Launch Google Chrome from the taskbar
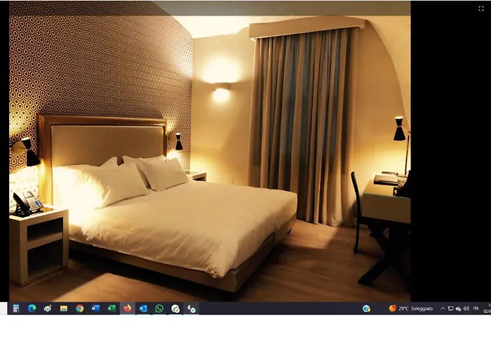The height and width of the screenshot is (351, 491). click(79, 308)
